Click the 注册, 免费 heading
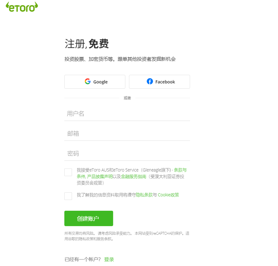The height and width of the screenshot is (266, 278). 87,44
